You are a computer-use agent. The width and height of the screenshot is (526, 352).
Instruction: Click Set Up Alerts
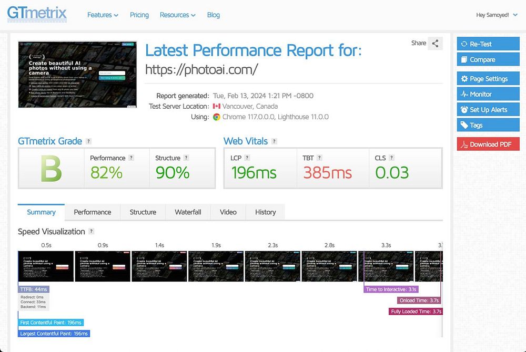(488, 109)
